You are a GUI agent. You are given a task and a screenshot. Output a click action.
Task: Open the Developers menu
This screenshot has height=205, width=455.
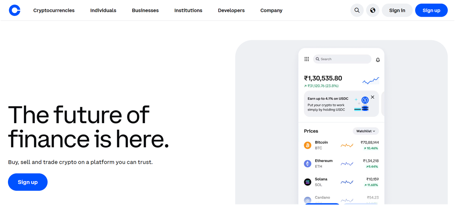click(231, 10)
